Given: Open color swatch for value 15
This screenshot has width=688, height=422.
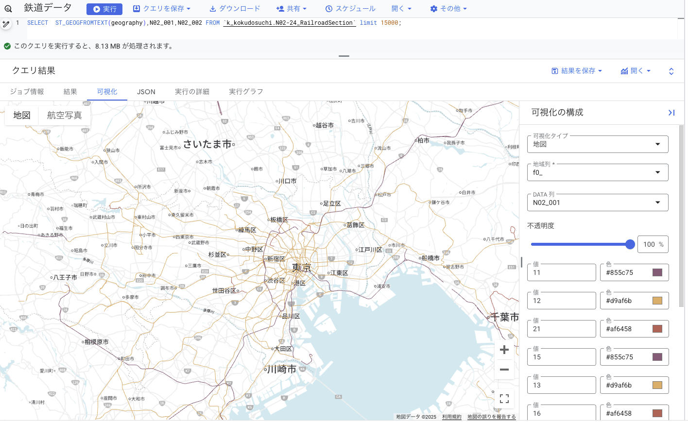Looking at the screenshot, I should click(x=657, y=357).
